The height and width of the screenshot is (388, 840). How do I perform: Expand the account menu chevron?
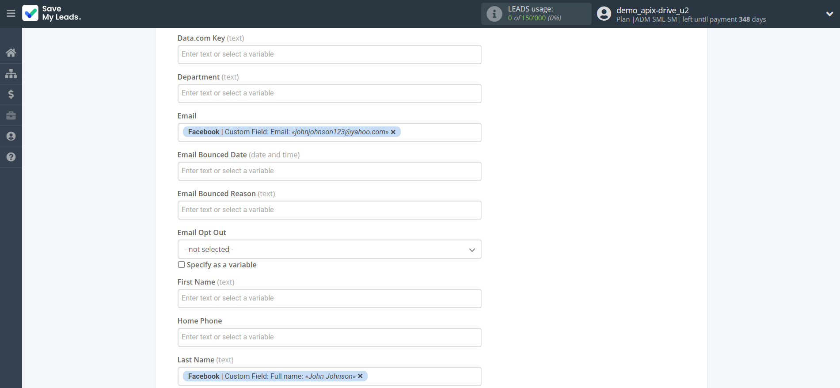(x=829, y=14)
